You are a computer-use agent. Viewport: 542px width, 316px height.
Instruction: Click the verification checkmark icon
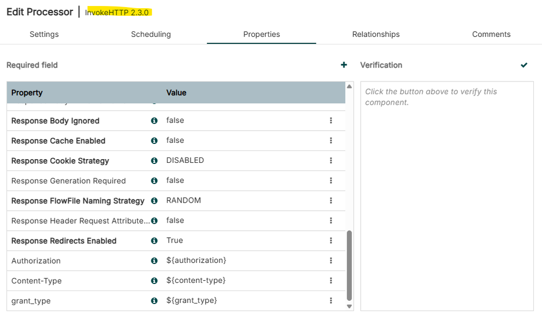(x=524, y=65)
